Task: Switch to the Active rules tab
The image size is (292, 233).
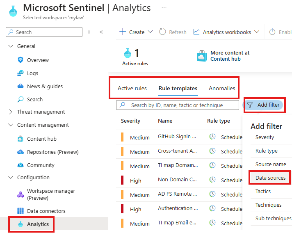Action: tap(132, 88)
